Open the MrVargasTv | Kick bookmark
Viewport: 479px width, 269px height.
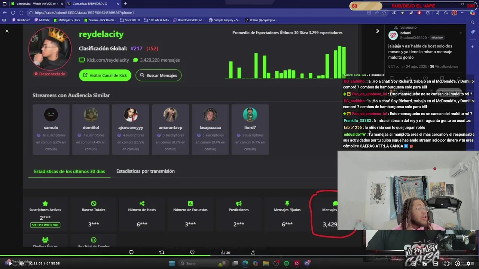point(67,20)
